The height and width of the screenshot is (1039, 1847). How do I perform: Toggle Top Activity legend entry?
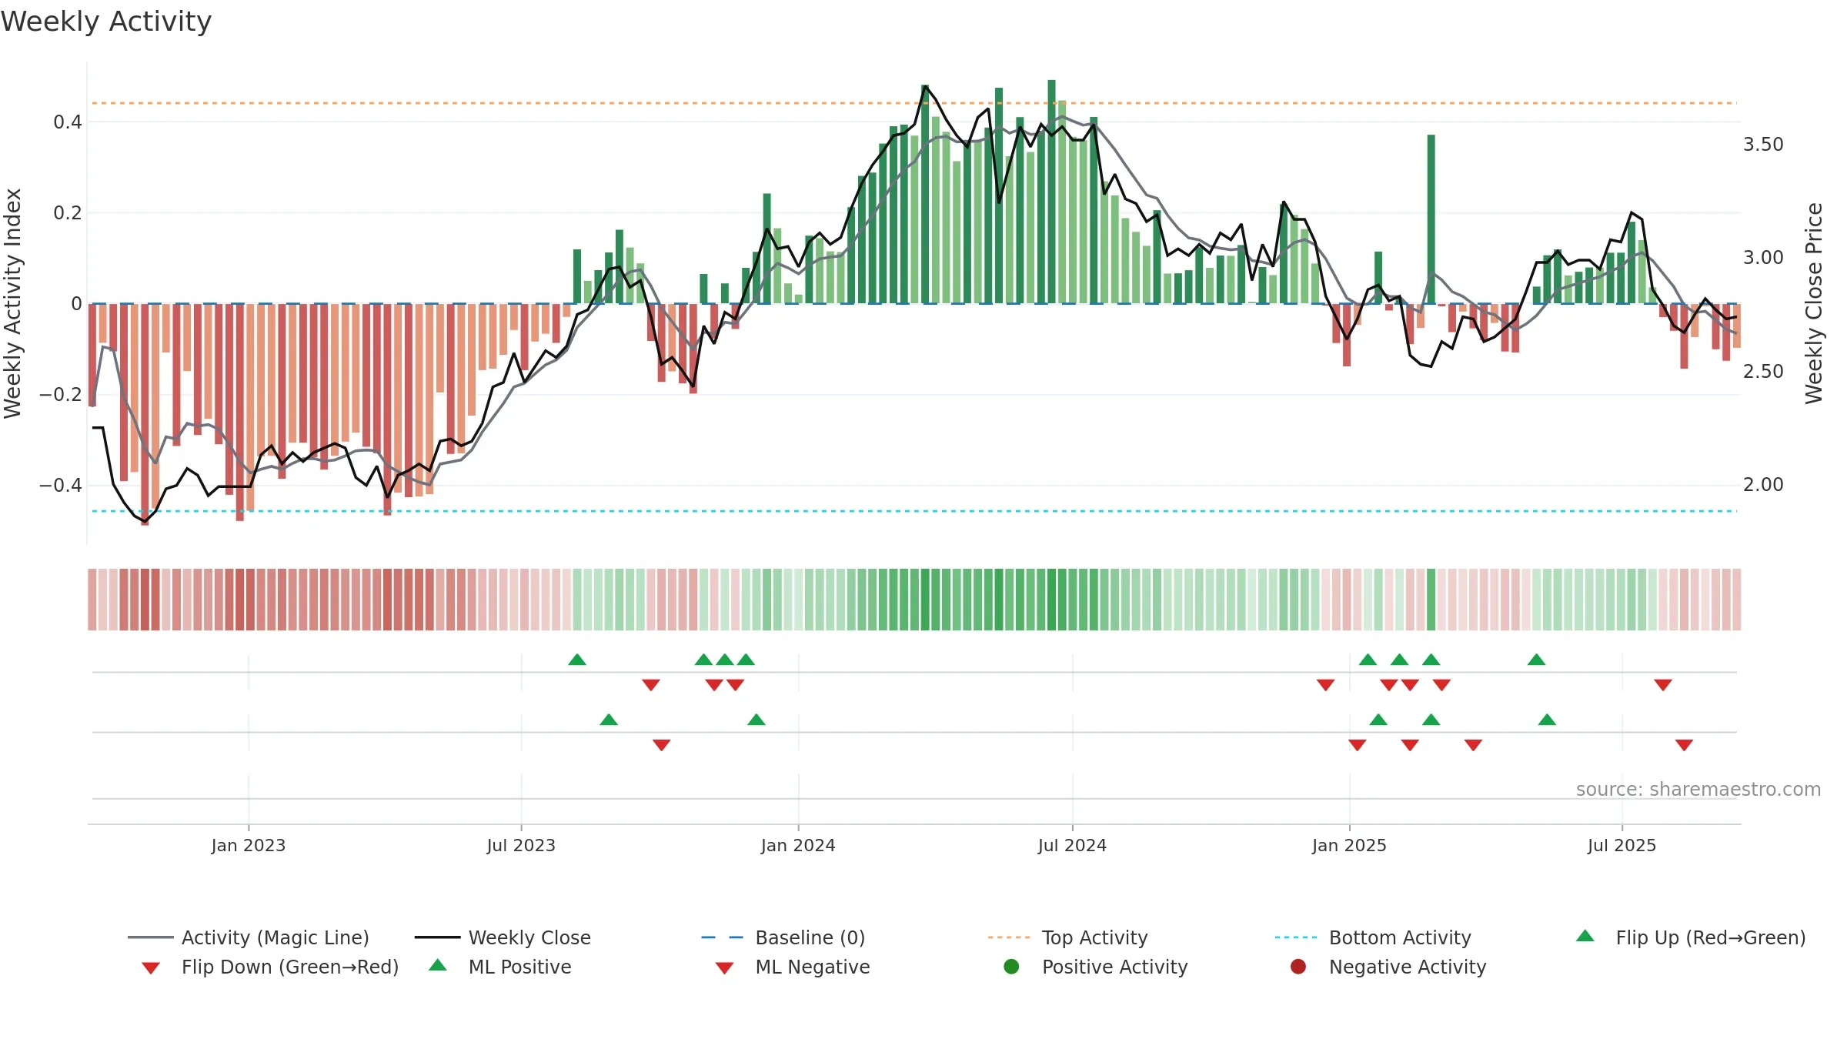tap(1067, 937)
